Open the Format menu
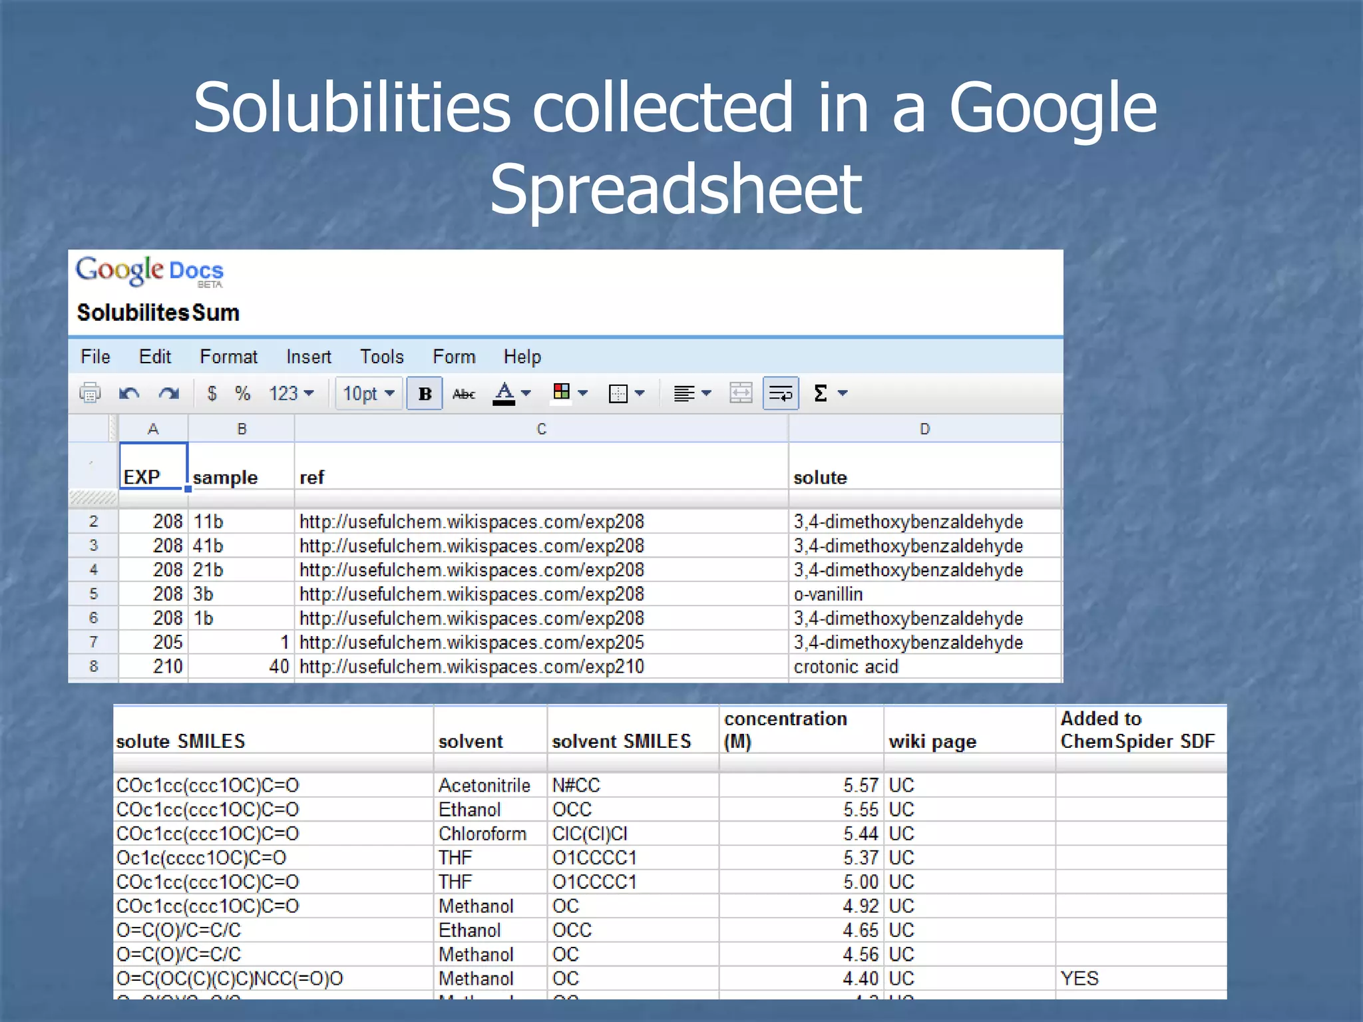Viewport: 1363px width, 1022px height. point(228,357)
